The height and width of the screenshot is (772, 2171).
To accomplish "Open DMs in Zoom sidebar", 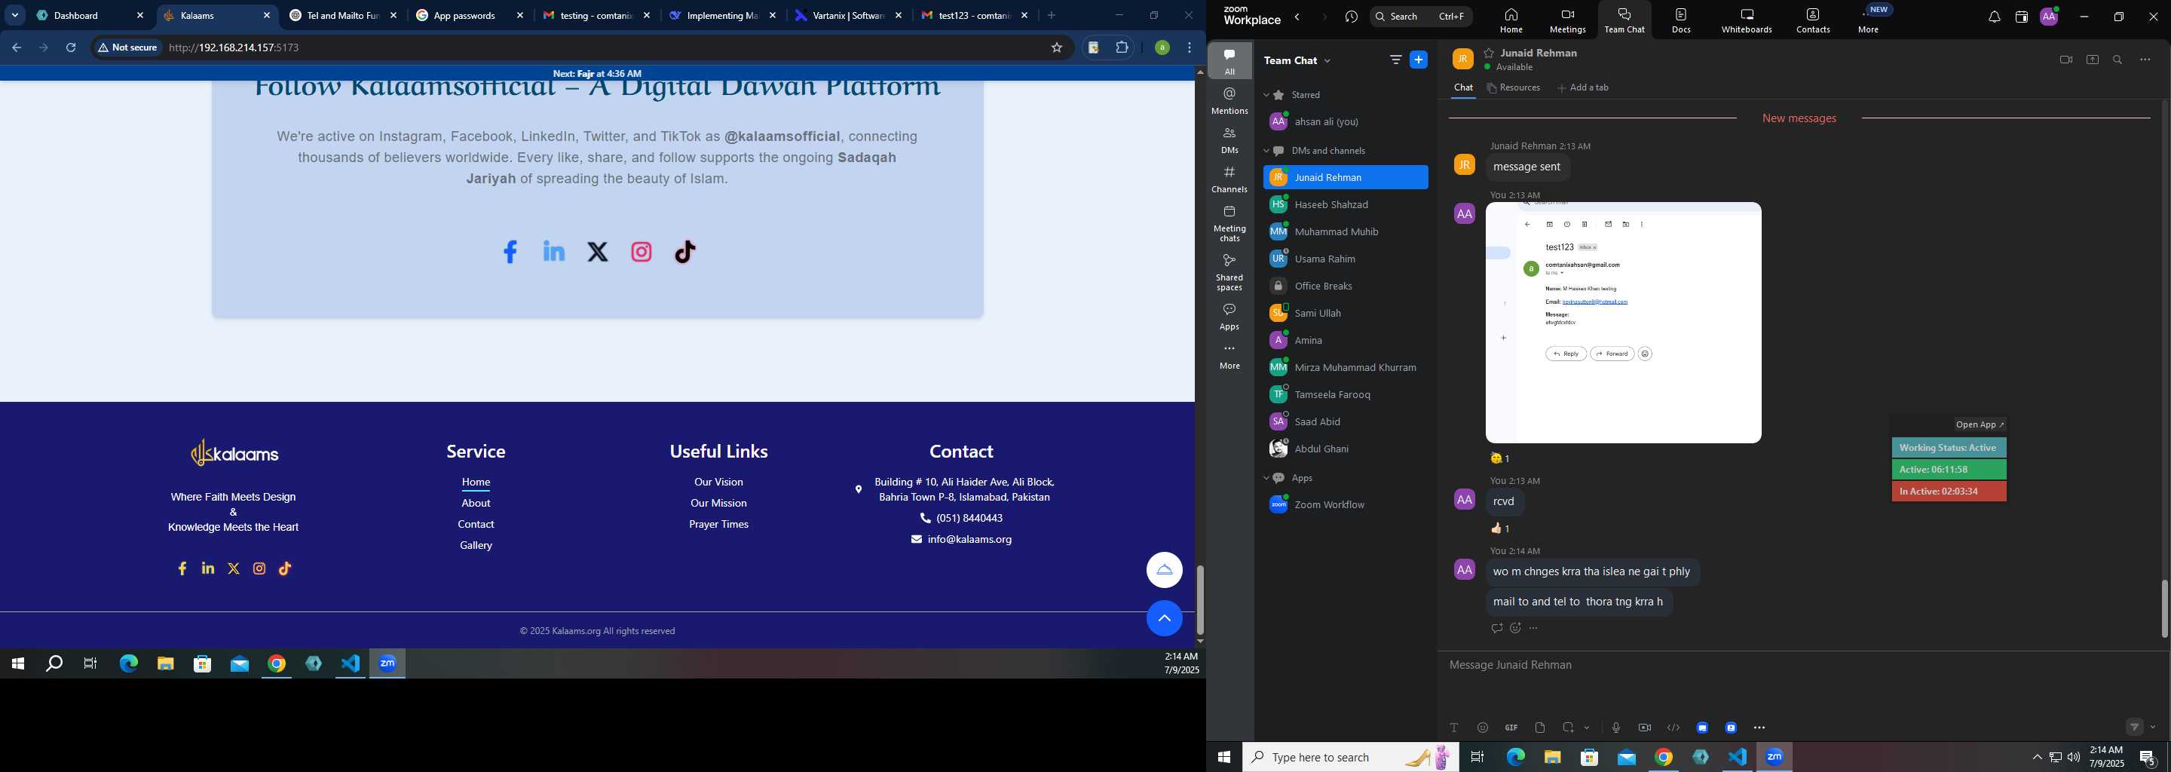I will click(x=1229, y=140).
